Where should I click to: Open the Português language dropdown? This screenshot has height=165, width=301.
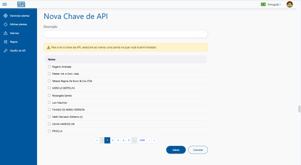coord(274,4)
